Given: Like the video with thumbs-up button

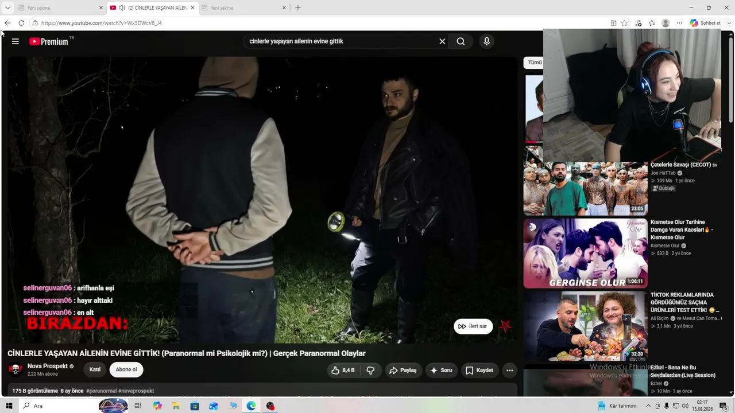Looking at the screenshot, I should [x=343, y=371].
